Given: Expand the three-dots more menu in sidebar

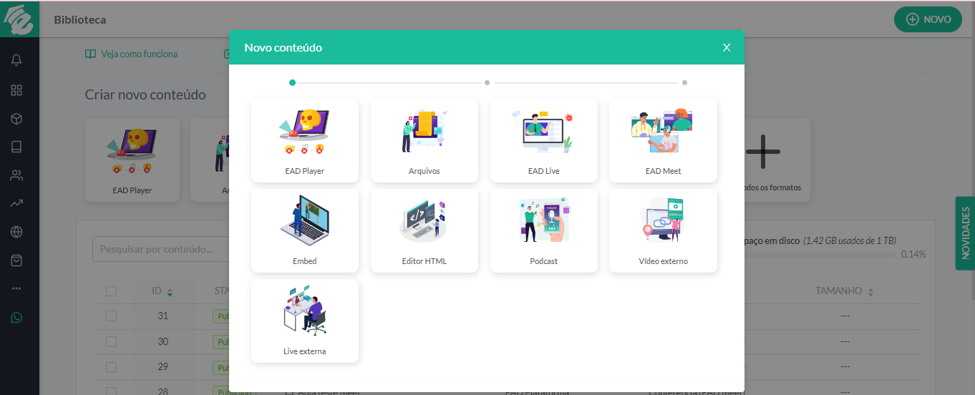Looking at the screenshot, I should point(16,288).
